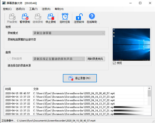The image size is (155, 123).
Task: Select file path 2020_04_14_13_37_23.mp4 in list
Action: (74, 97)
